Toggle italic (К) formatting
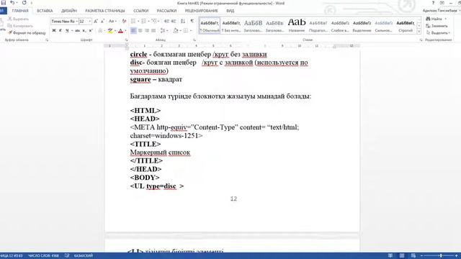Viewport: 461px width, 259px height. [x=61, y=30]
